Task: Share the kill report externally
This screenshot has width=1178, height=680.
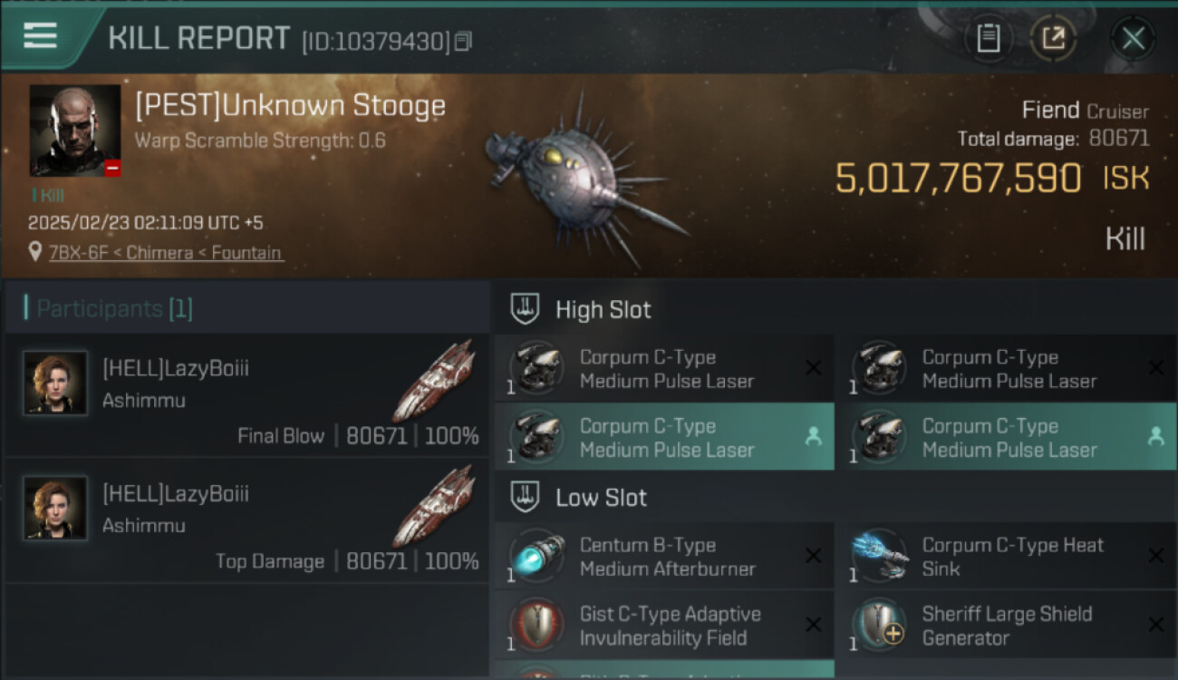Action: click(1053, 38)
